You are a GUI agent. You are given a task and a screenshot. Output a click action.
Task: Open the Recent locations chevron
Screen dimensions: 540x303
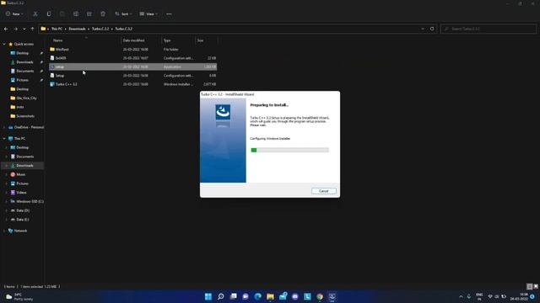24,29
